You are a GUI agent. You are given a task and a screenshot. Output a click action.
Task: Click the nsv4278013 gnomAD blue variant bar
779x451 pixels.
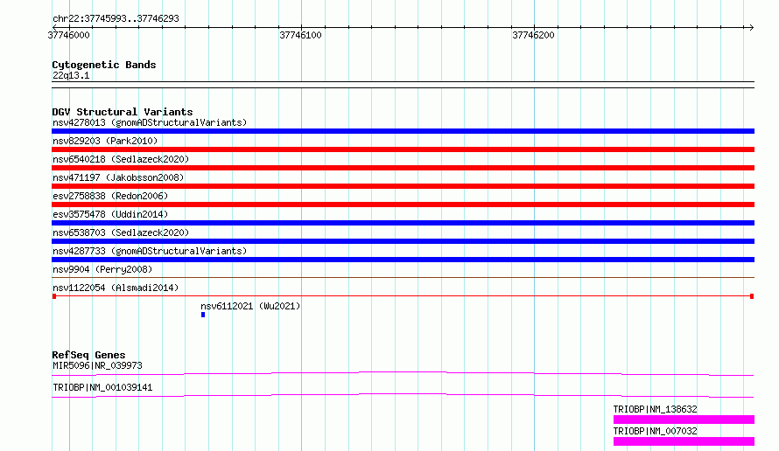pyautogui.click(x=403, y=131)
